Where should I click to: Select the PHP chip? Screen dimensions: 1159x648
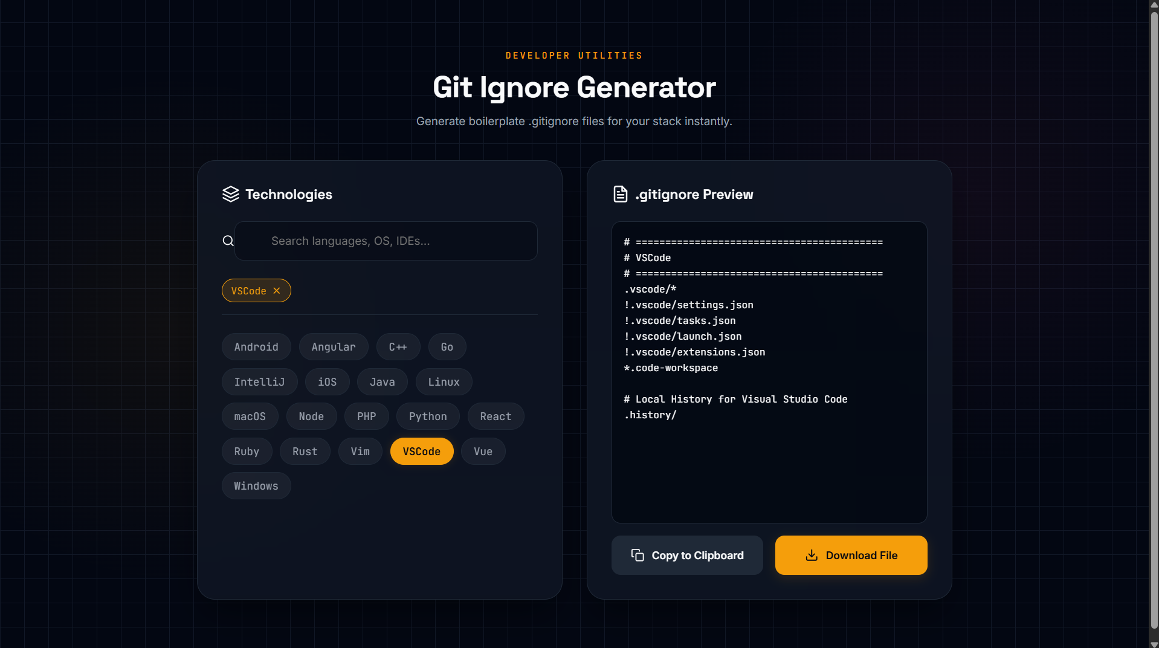coord(366,416)
